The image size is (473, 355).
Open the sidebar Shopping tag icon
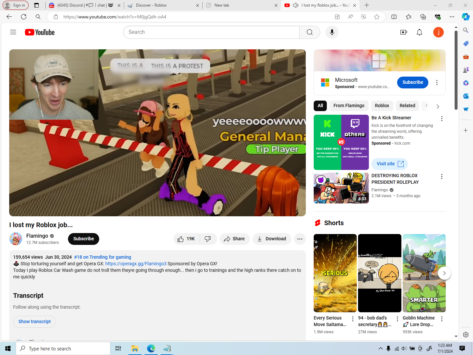click(466, 43)
